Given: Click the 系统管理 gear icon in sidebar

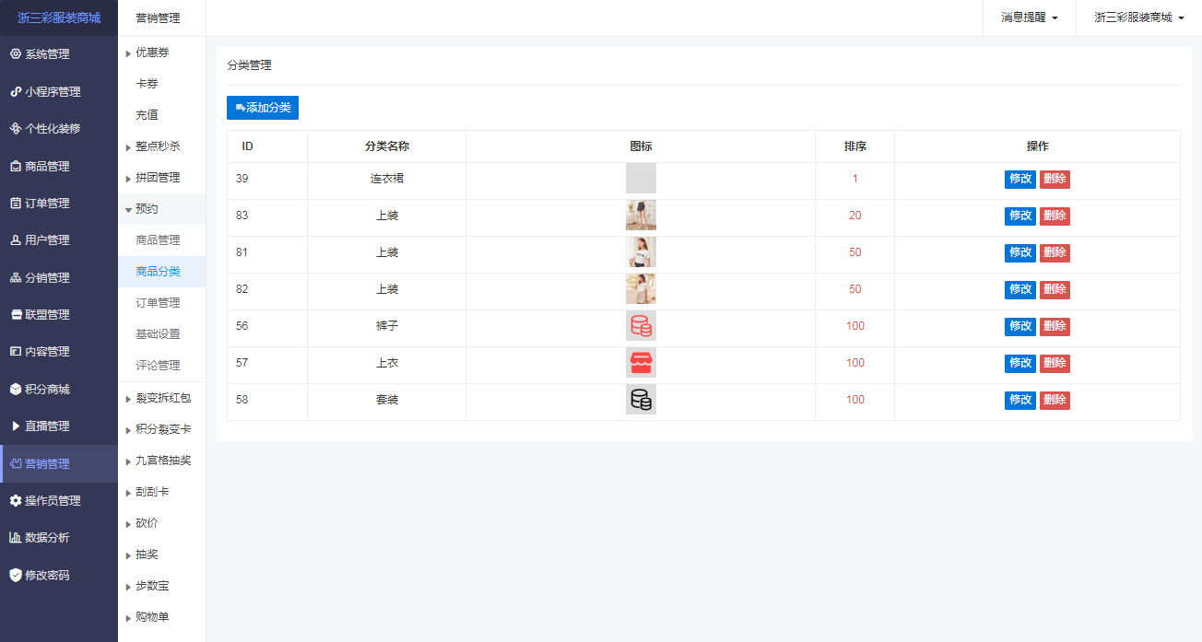Looking at the screenshot, I should click(15, 54).
